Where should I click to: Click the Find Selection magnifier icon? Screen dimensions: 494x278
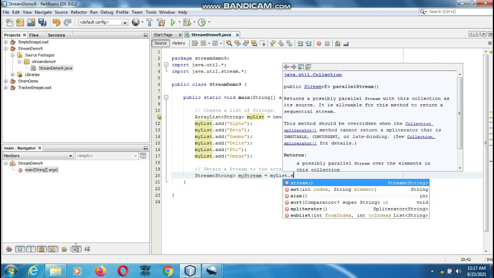coord(229,44)
